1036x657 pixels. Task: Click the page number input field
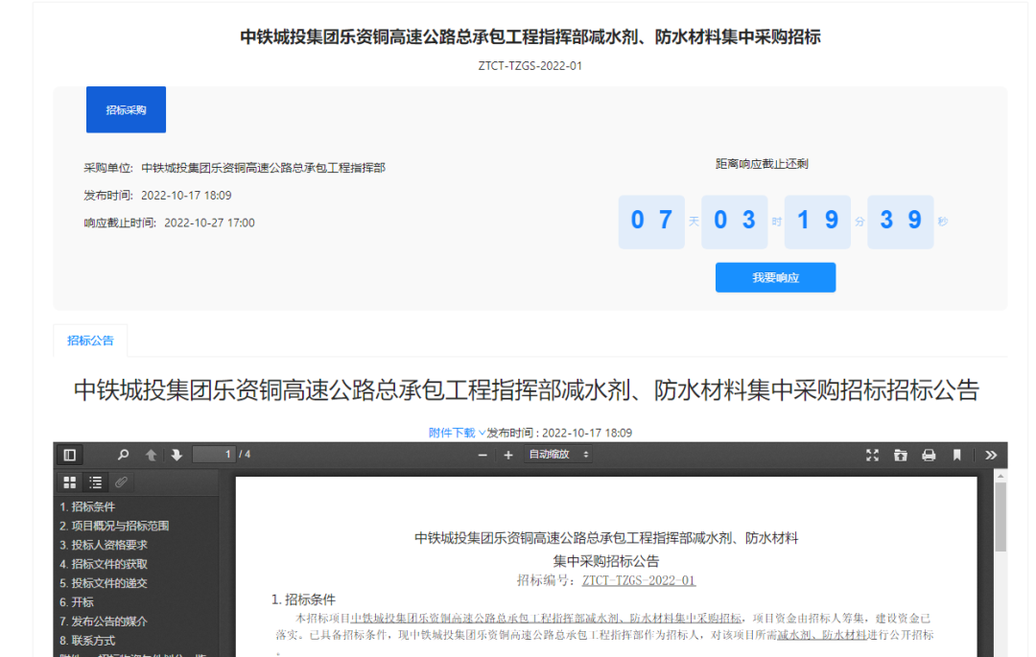point(213,455)
